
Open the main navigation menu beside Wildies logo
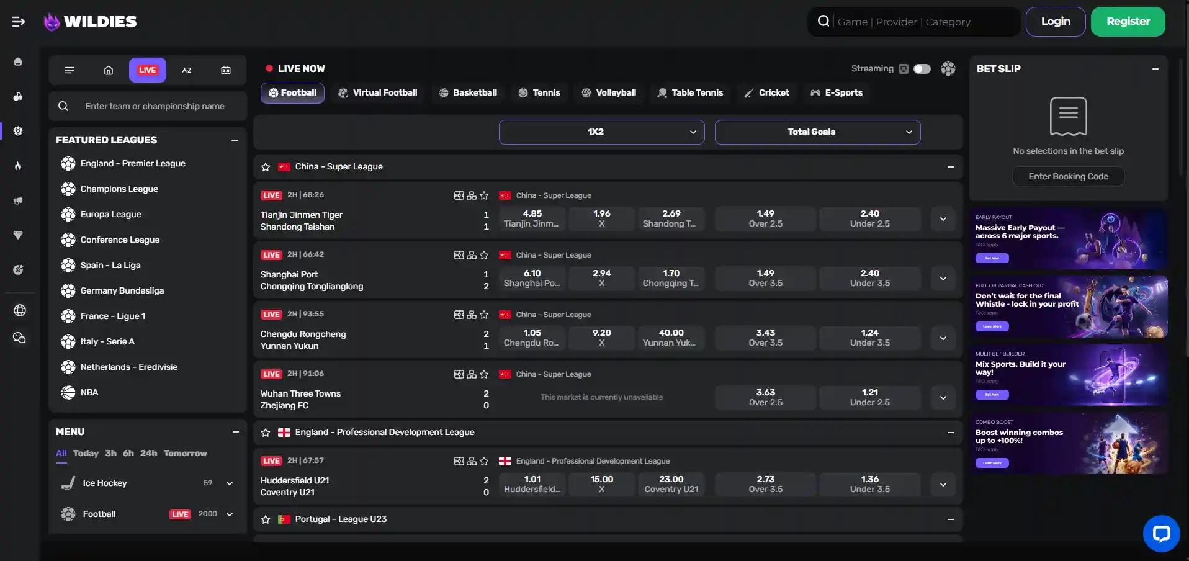point(19,22)
